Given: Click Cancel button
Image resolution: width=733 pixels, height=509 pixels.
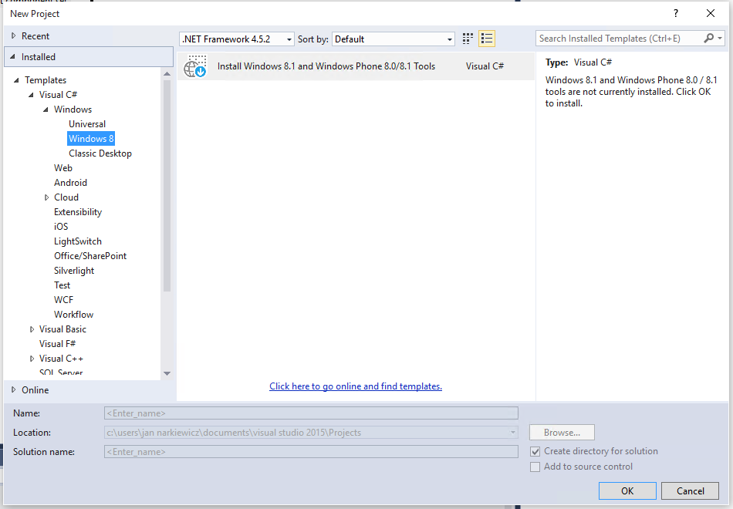Looking at the screenshot, I should [x=690, y=490].
